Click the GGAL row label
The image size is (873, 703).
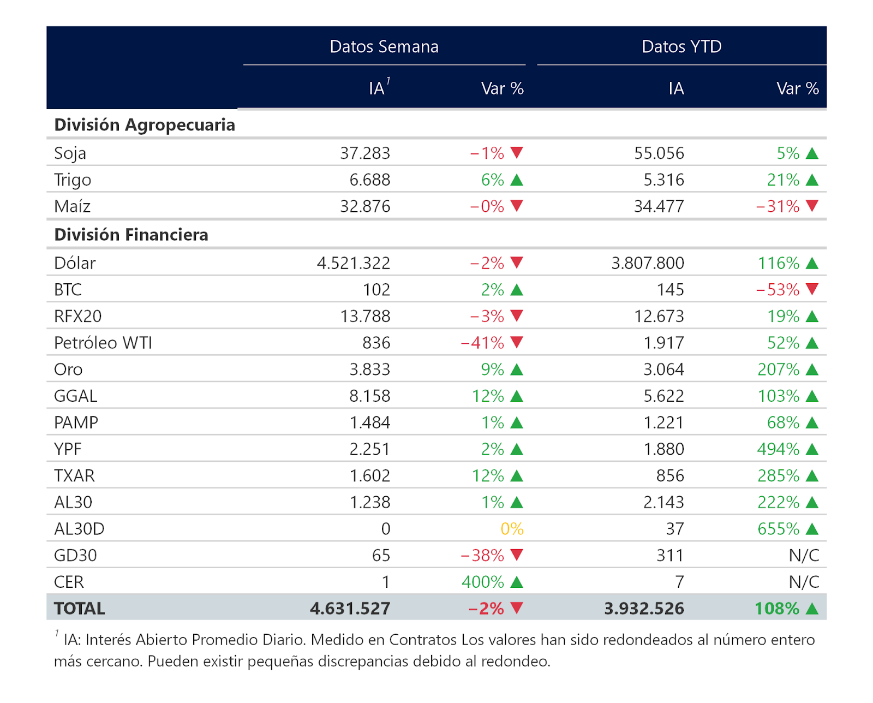[75, 396]
